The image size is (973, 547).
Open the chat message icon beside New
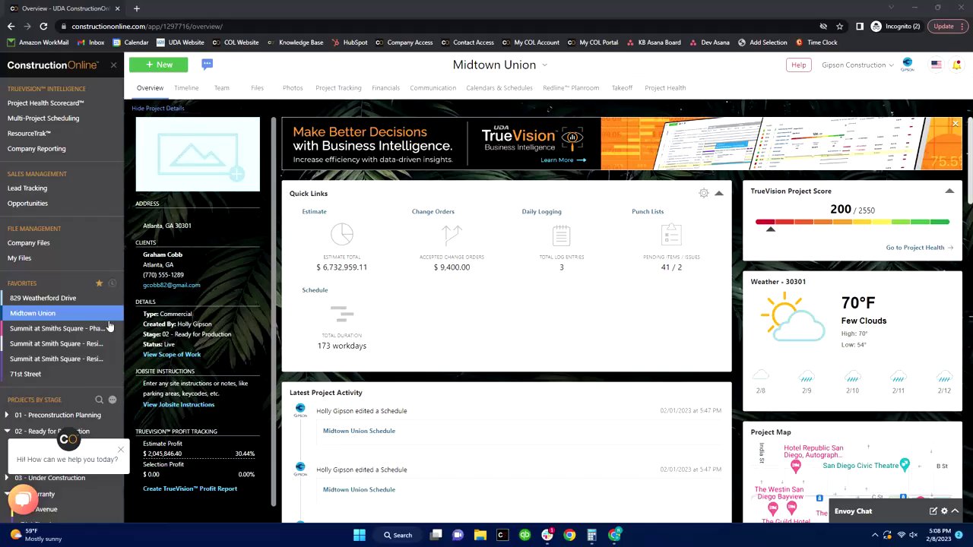207,65
